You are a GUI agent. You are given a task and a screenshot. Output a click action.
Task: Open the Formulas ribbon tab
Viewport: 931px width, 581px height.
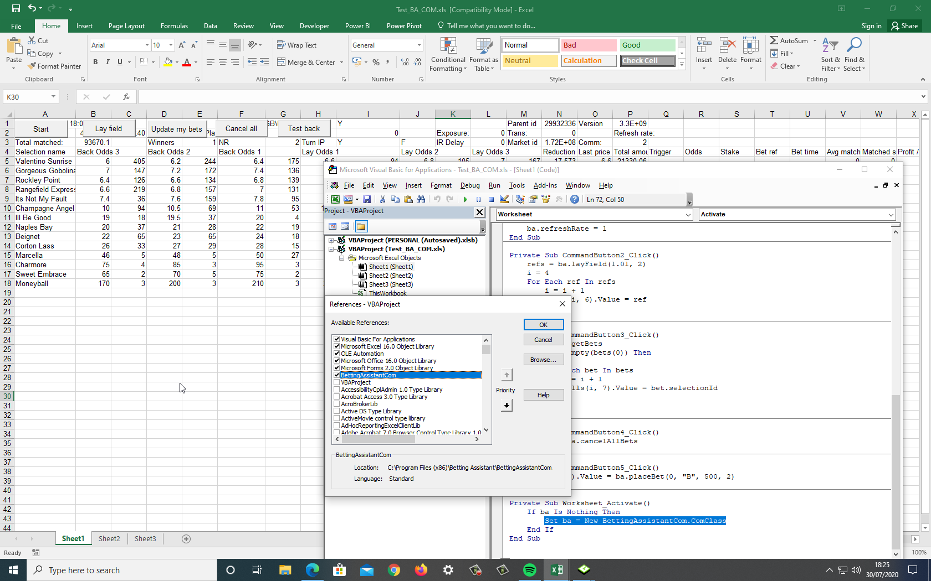pos(174,26)
